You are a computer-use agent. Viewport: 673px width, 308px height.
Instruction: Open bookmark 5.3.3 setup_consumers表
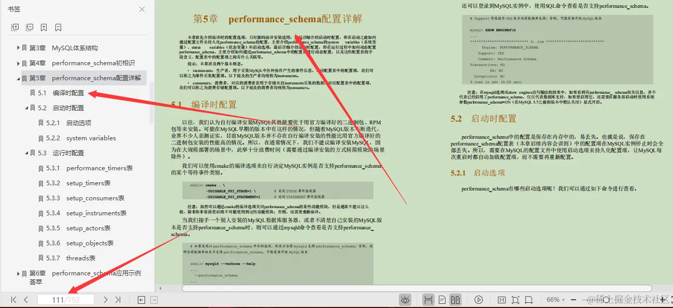(85, 198)
